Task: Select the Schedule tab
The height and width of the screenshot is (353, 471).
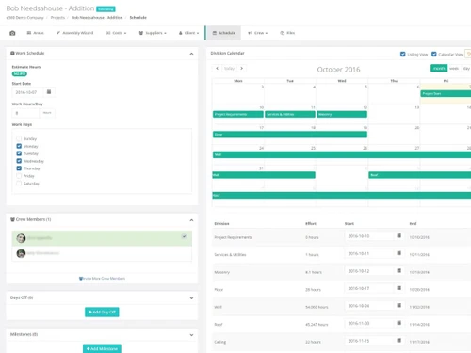Action: tap(224, 33)
